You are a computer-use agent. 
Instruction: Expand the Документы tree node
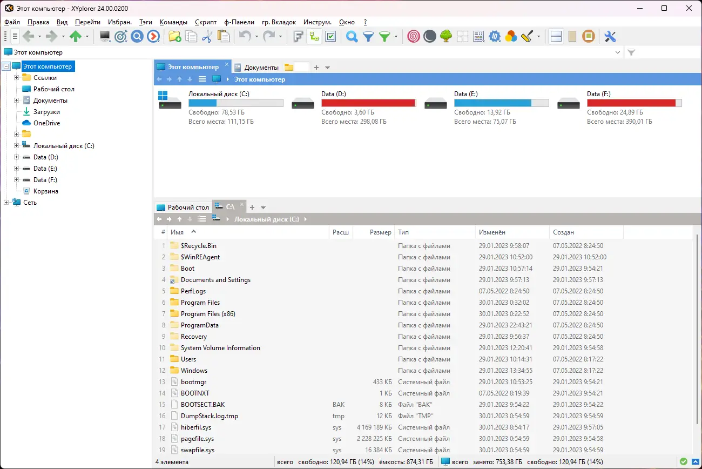click(x=17, y=100)
